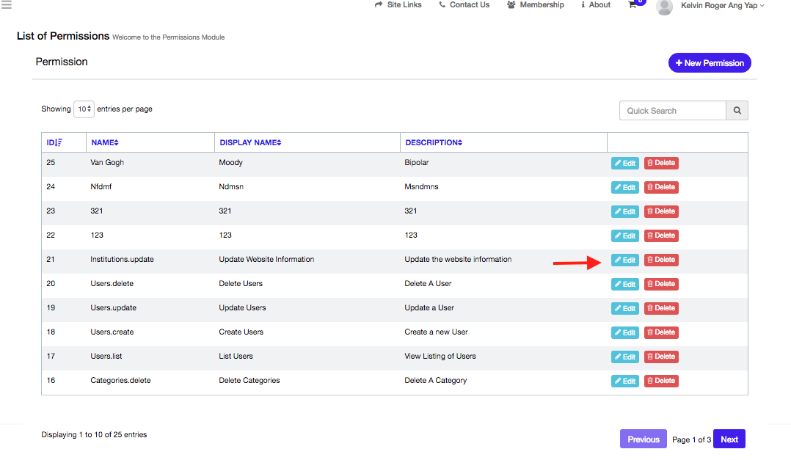This screenshot has width=791, height=460.
Task: Sort by Description column header
Action: 434,142
